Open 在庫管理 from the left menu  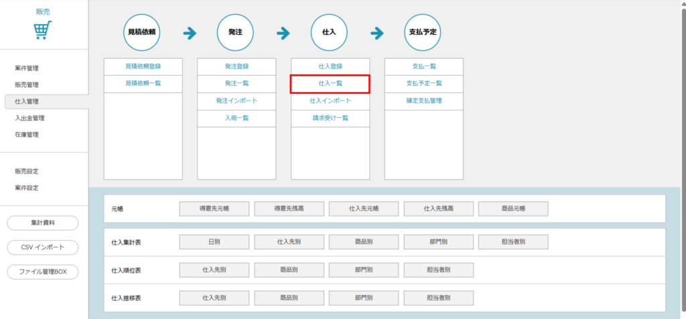pyautogui.click(x=27, y=135)
